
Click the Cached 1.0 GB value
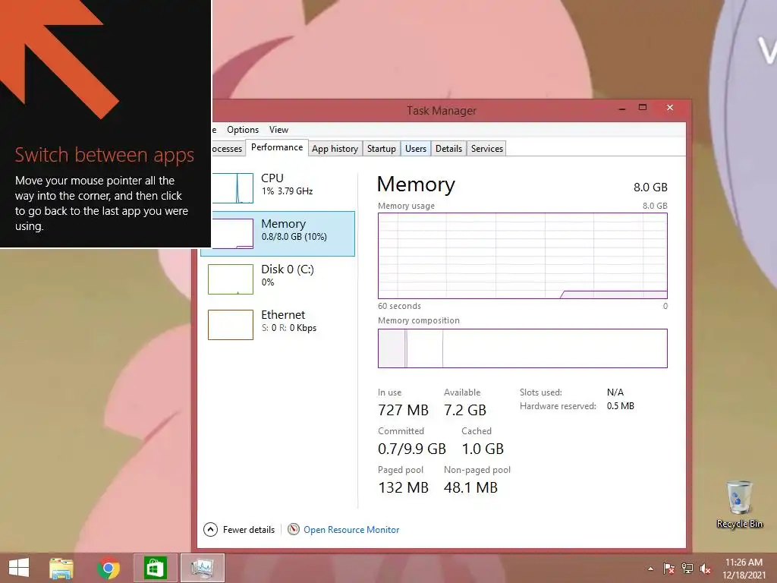(x=483, y=449)
